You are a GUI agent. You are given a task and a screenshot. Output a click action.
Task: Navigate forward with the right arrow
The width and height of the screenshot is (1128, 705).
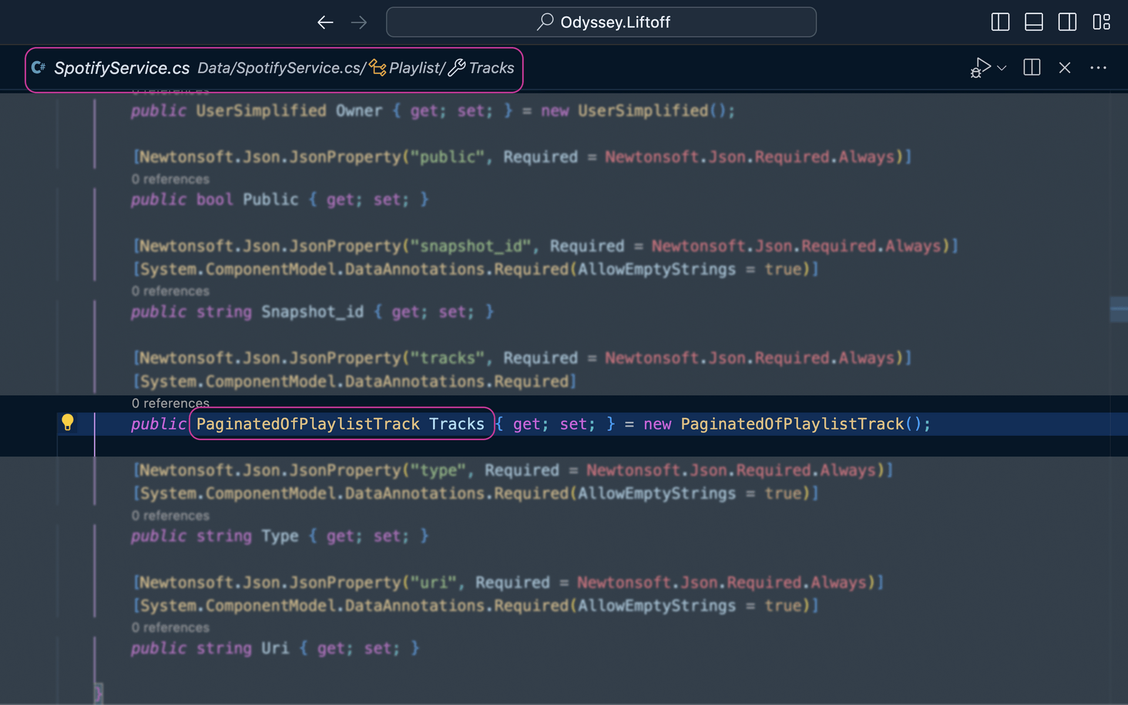[358, 22]
